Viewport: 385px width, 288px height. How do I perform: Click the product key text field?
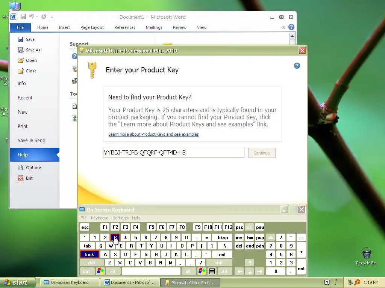pyautogui.click(x=174, y=153)
